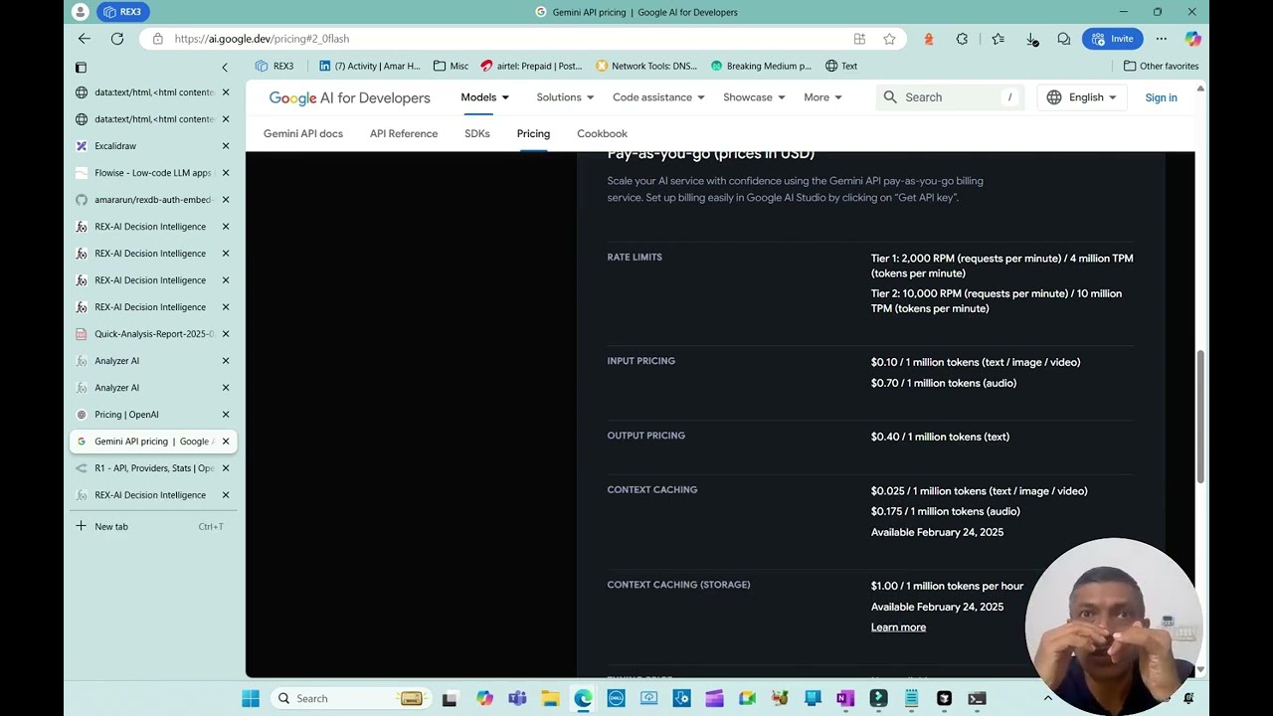Click the blue Invite button
Image resolution: width=1273 pixels, height=716 pixels.
pyautogui.click(x=1112, y=39)
